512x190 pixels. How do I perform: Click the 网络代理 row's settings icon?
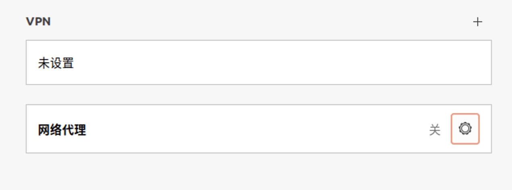point(465,129)
